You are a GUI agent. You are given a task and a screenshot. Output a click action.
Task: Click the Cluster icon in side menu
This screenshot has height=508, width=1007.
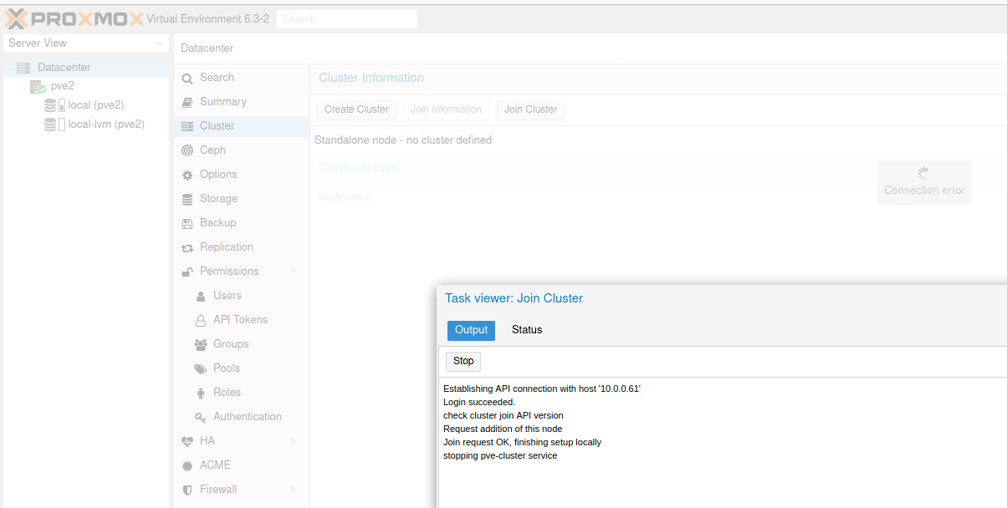187,126
